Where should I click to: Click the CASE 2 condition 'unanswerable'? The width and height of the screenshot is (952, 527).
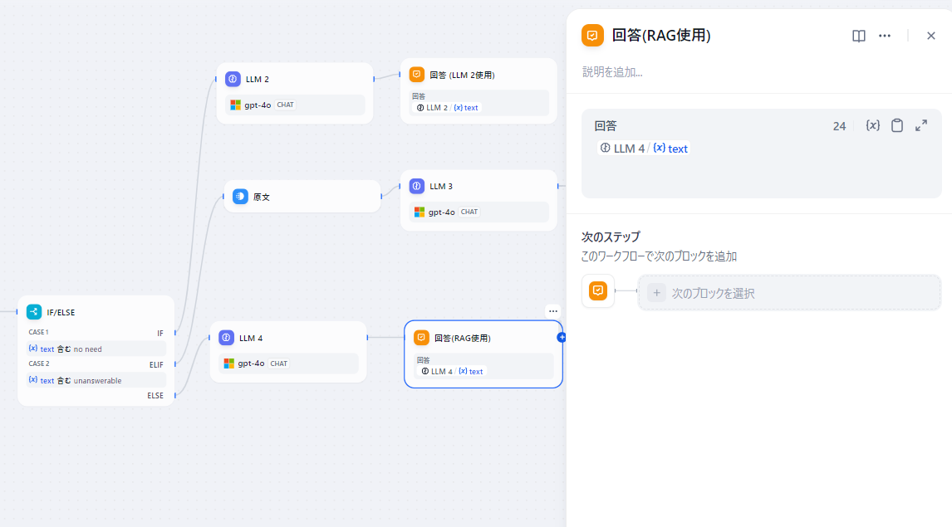pos(96,380)
